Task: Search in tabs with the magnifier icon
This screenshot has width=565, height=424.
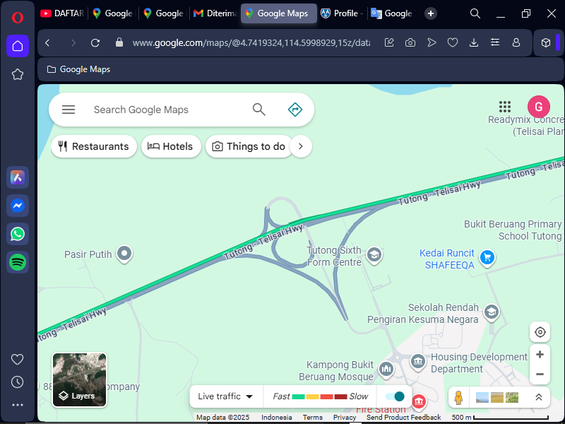Action: click(x=475, y=13)
